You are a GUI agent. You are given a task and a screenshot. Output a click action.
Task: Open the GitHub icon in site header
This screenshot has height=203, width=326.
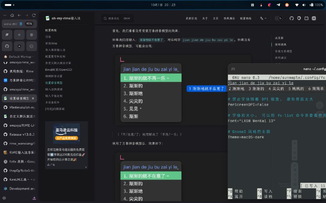(x=291, y=18)
